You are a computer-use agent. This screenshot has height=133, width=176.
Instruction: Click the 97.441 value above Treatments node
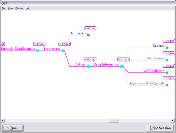(x=65, y=44)
